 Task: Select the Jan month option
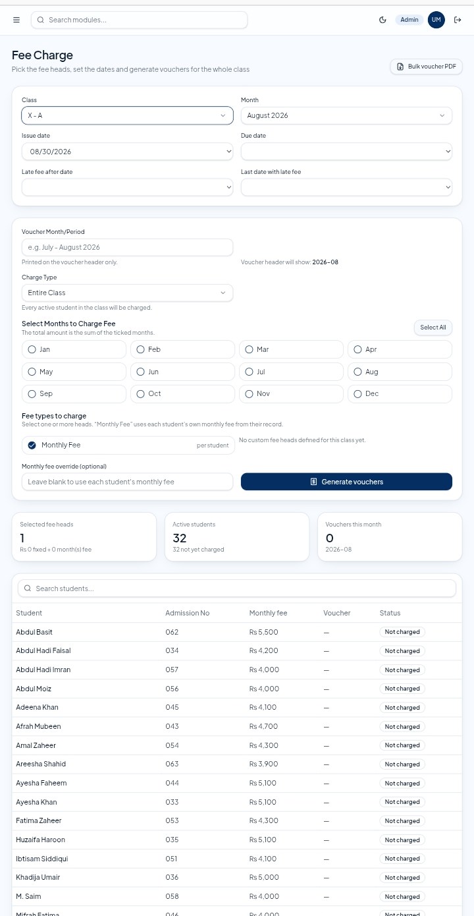[x=74, y=349]
